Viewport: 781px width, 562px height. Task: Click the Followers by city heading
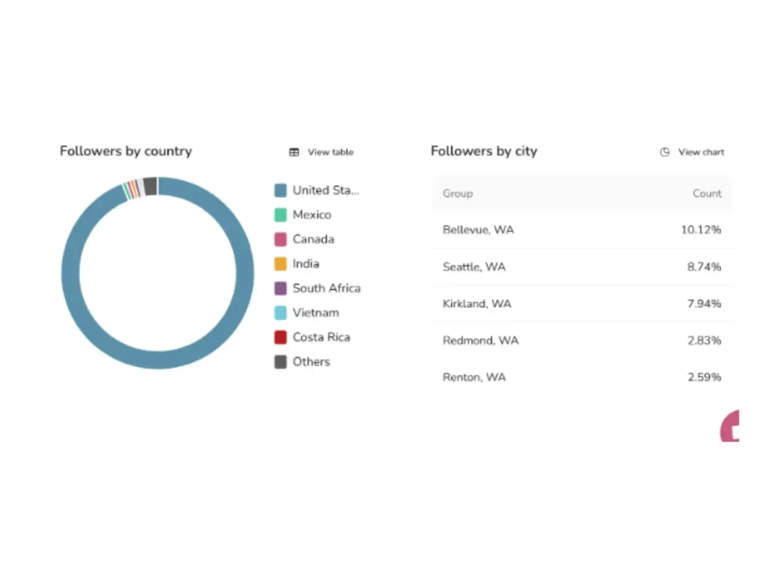[484, 152]
